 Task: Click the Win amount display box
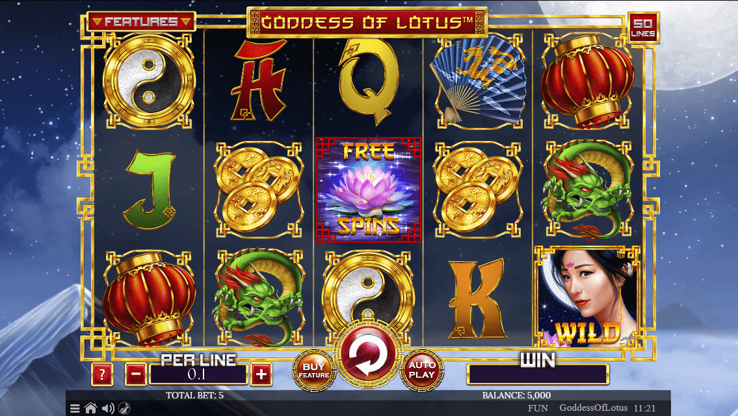[538, 374]
